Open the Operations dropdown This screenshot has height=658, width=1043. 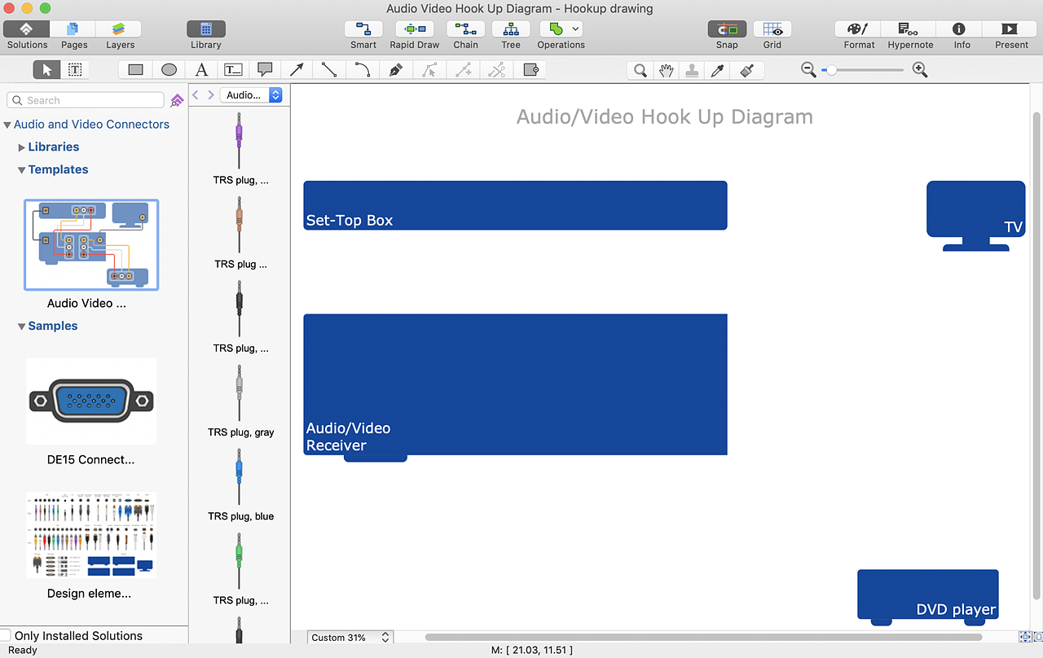[561, 29]
